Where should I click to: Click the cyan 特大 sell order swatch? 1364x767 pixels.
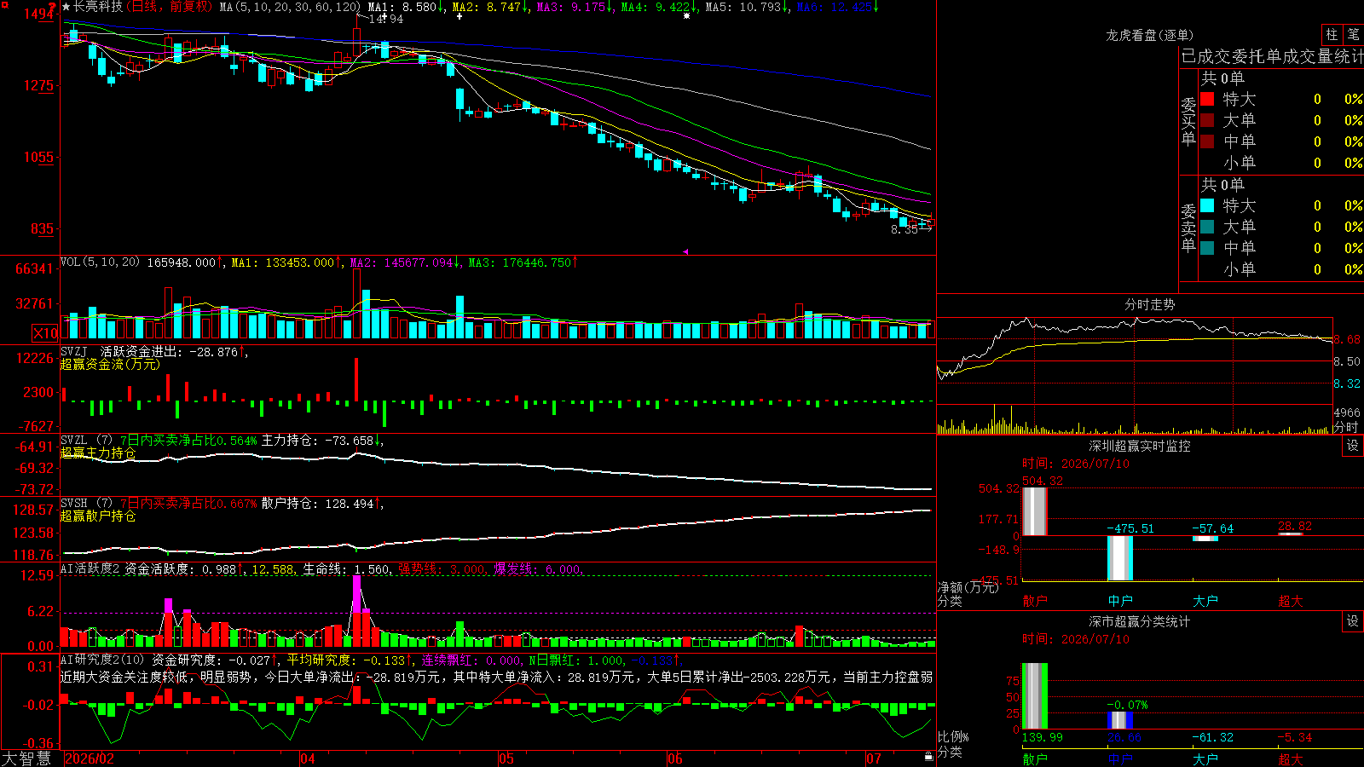1207,205
